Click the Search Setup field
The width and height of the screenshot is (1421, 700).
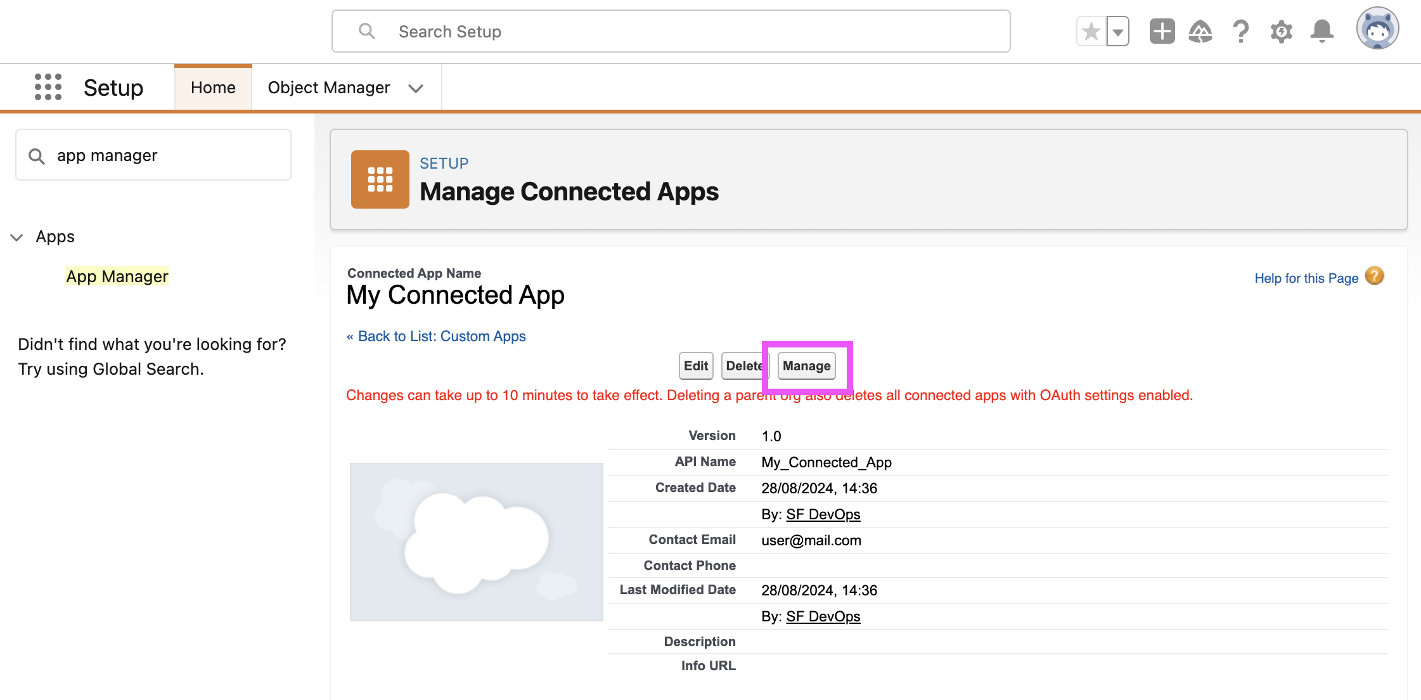671,31
